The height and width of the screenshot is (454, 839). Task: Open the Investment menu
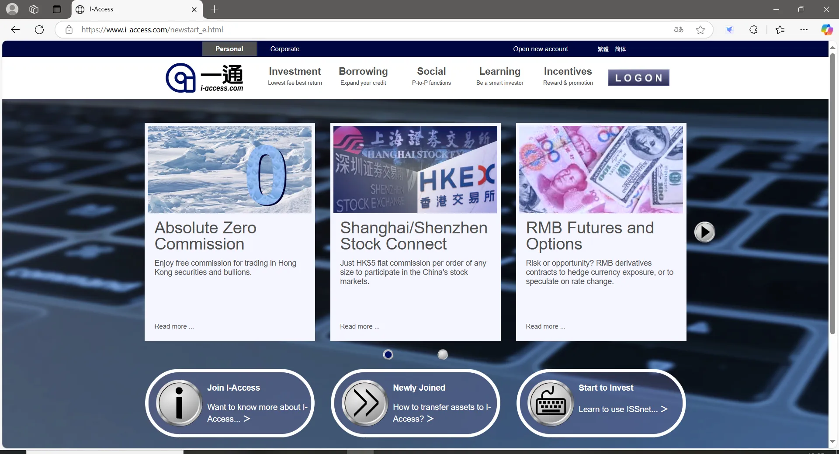click(x=295, y=76)
